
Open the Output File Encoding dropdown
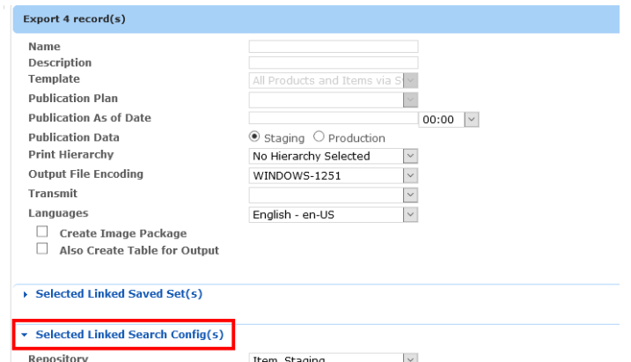tap(334, 175)
